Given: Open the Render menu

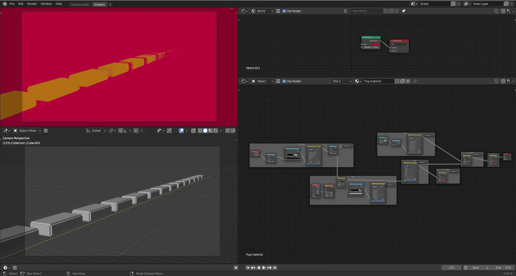Looking at the screenshot, I should point(32,4).
